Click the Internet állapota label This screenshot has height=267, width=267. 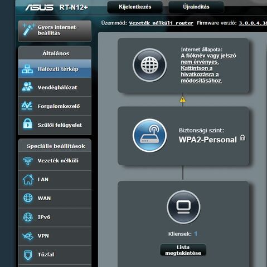click(x=202, y=50)
